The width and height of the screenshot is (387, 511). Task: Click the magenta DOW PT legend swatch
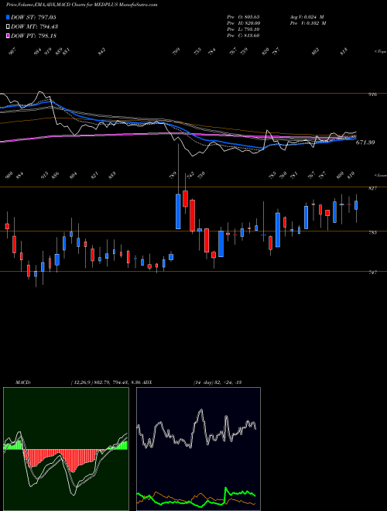[x=8, y=36]
